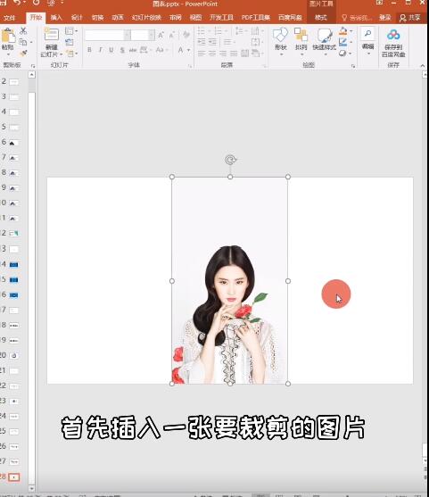Image resolution: width=429 pixels, height=497 pixels.
Task: Open the Shape Fill color bucket
Action: coord(343,31)
